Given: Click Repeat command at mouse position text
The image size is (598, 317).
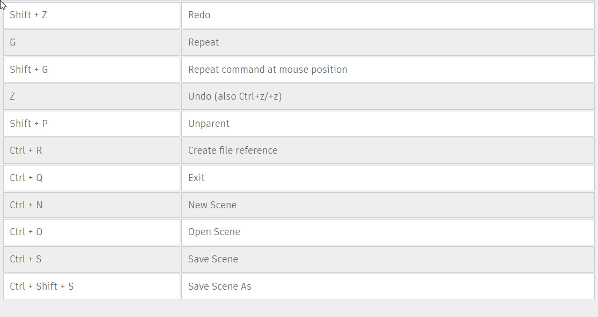Looking at the screenshot, I should coord(268,70).
